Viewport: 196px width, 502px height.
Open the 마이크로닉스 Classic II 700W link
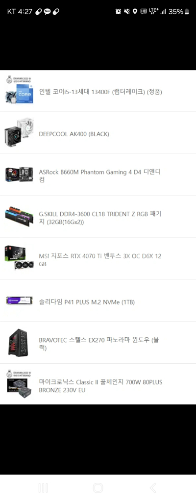(100, 386)
